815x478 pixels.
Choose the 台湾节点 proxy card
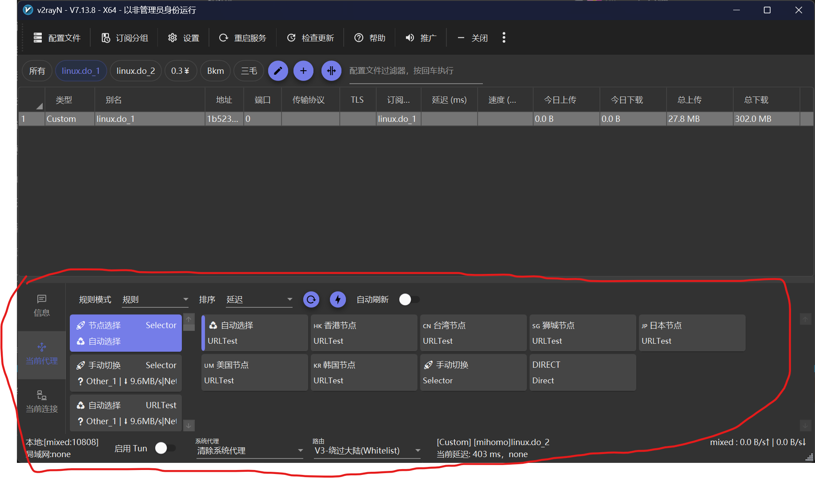pos(473,333)
